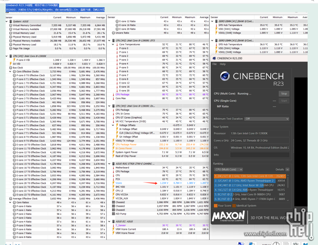Click the clock icon beside Virtual Memory Committed

(10, 25)
